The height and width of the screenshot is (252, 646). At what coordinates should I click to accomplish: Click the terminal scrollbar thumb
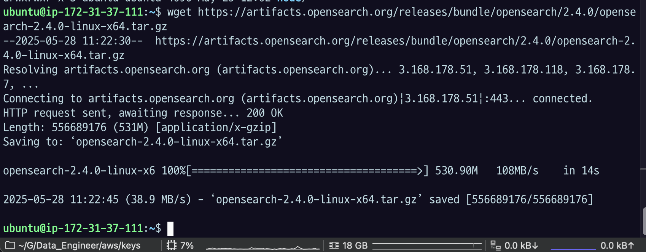pyautogui.click(x=644, y=222)
